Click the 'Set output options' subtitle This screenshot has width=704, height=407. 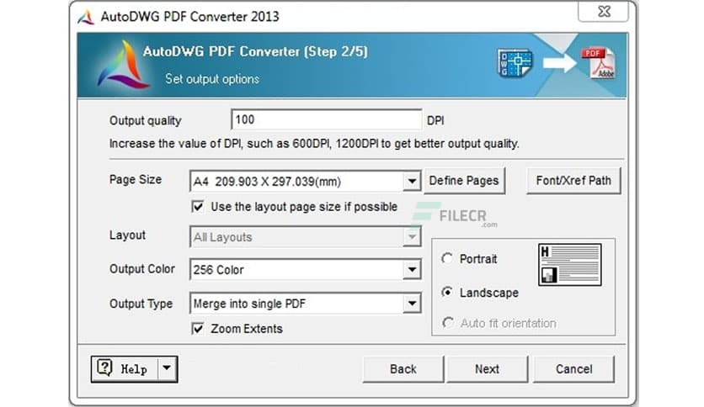tap(212, 79)
